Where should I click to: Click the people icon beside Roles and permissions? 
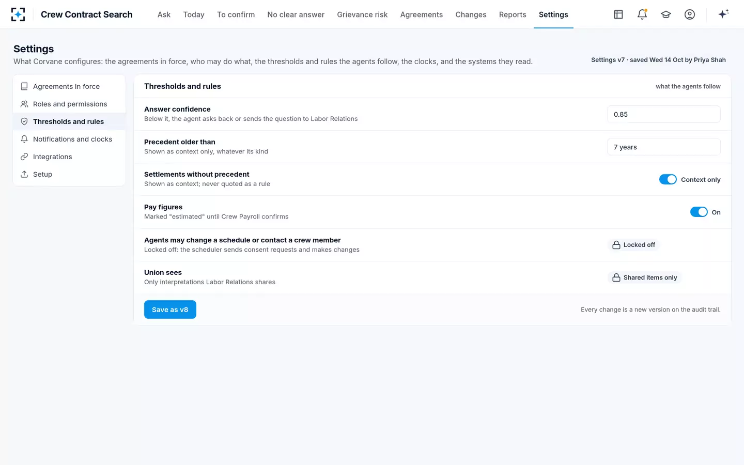[24, 104]
